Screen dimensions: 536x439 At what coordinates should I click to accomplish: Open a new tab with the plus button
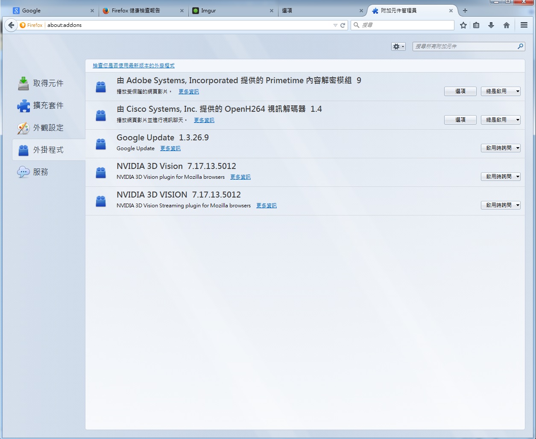[x=465, y=11]
